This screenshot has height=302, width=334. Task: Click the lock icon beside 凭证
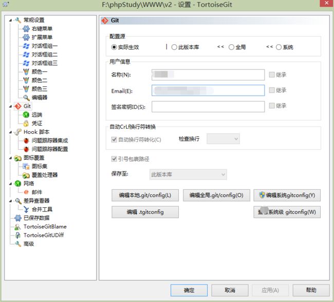(x=26, y=123)
